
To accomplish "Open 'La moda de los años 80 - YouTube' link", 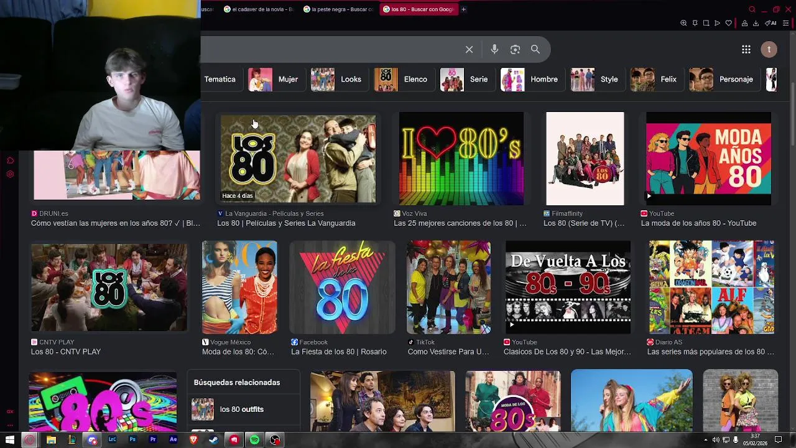I will (x=698, y=223).
